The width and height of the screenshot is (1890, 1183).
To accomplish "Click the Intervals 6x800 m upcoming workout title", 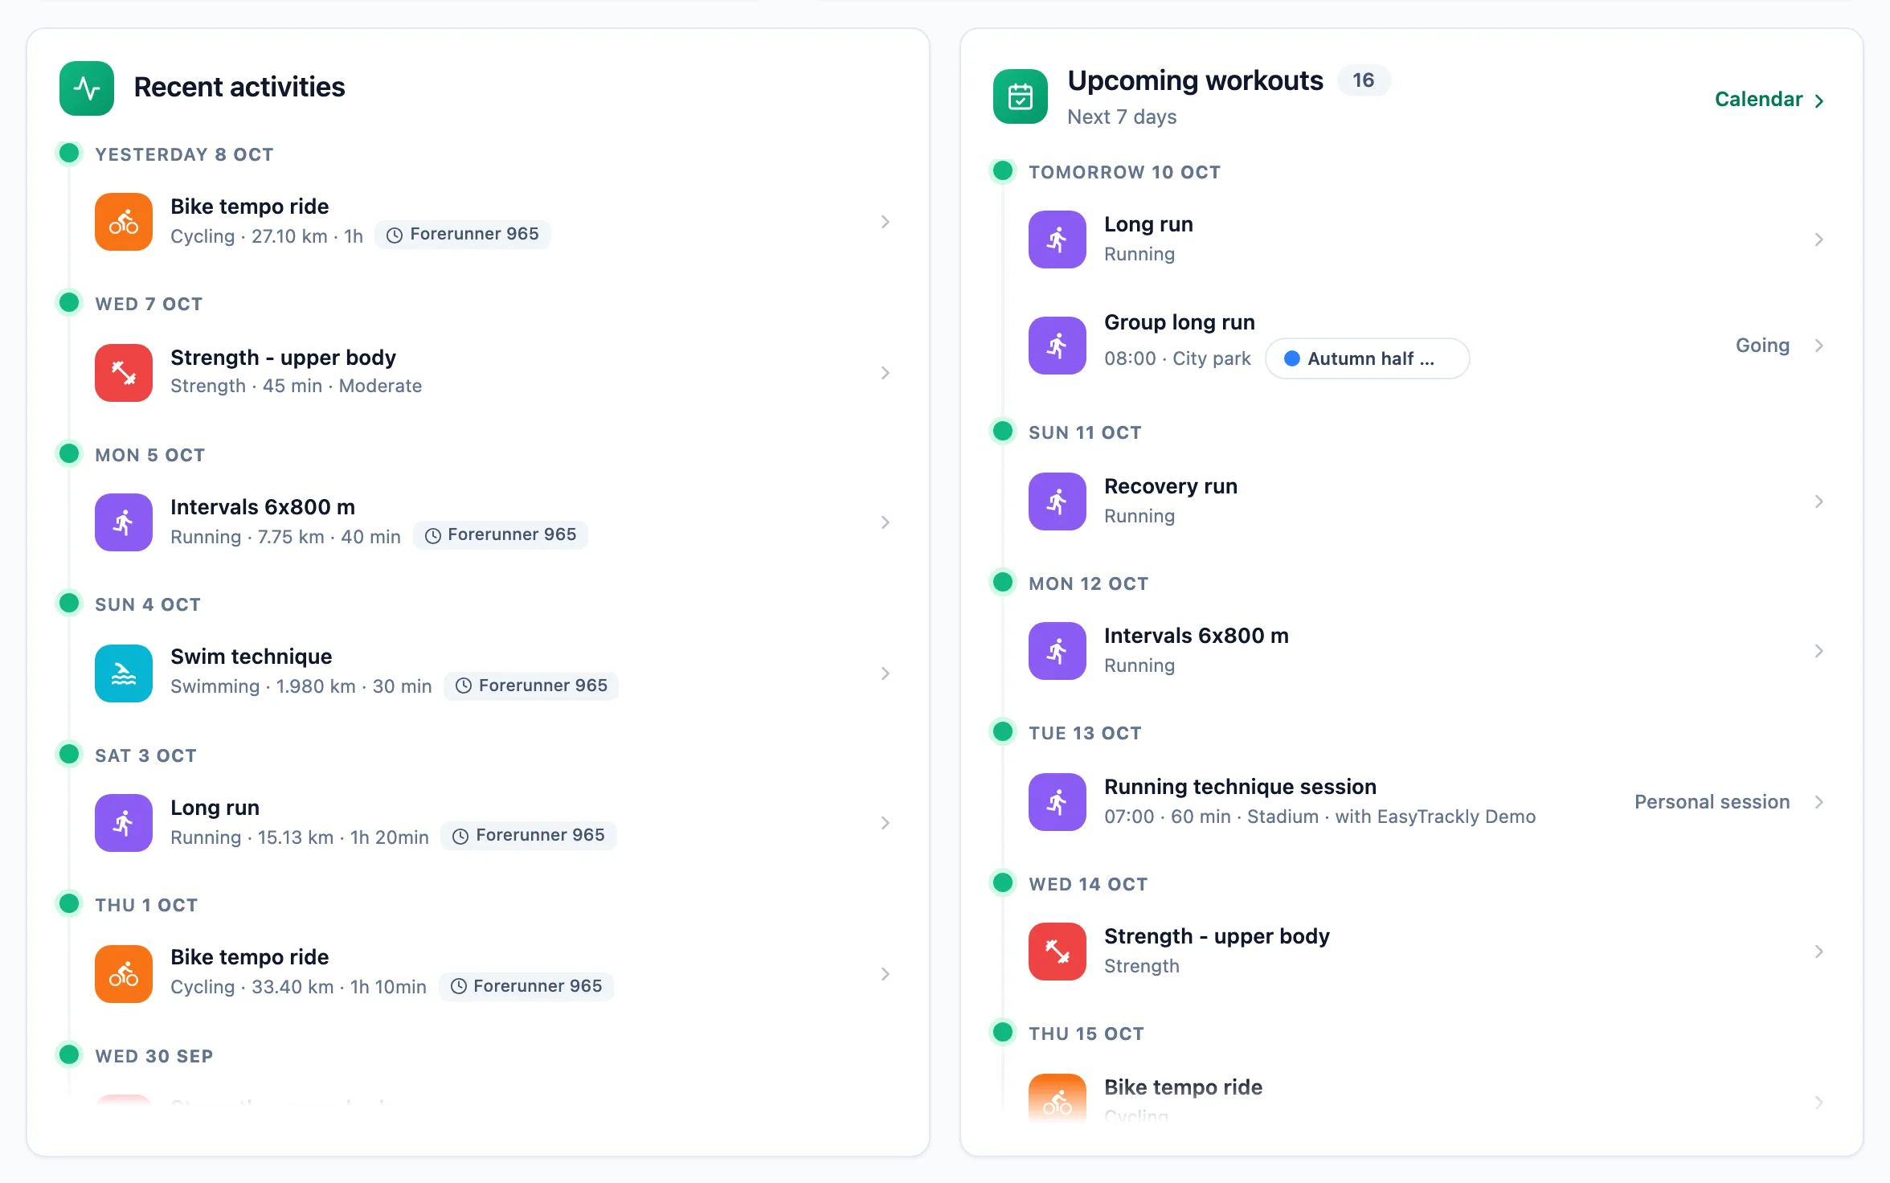I will point(1197,636).
